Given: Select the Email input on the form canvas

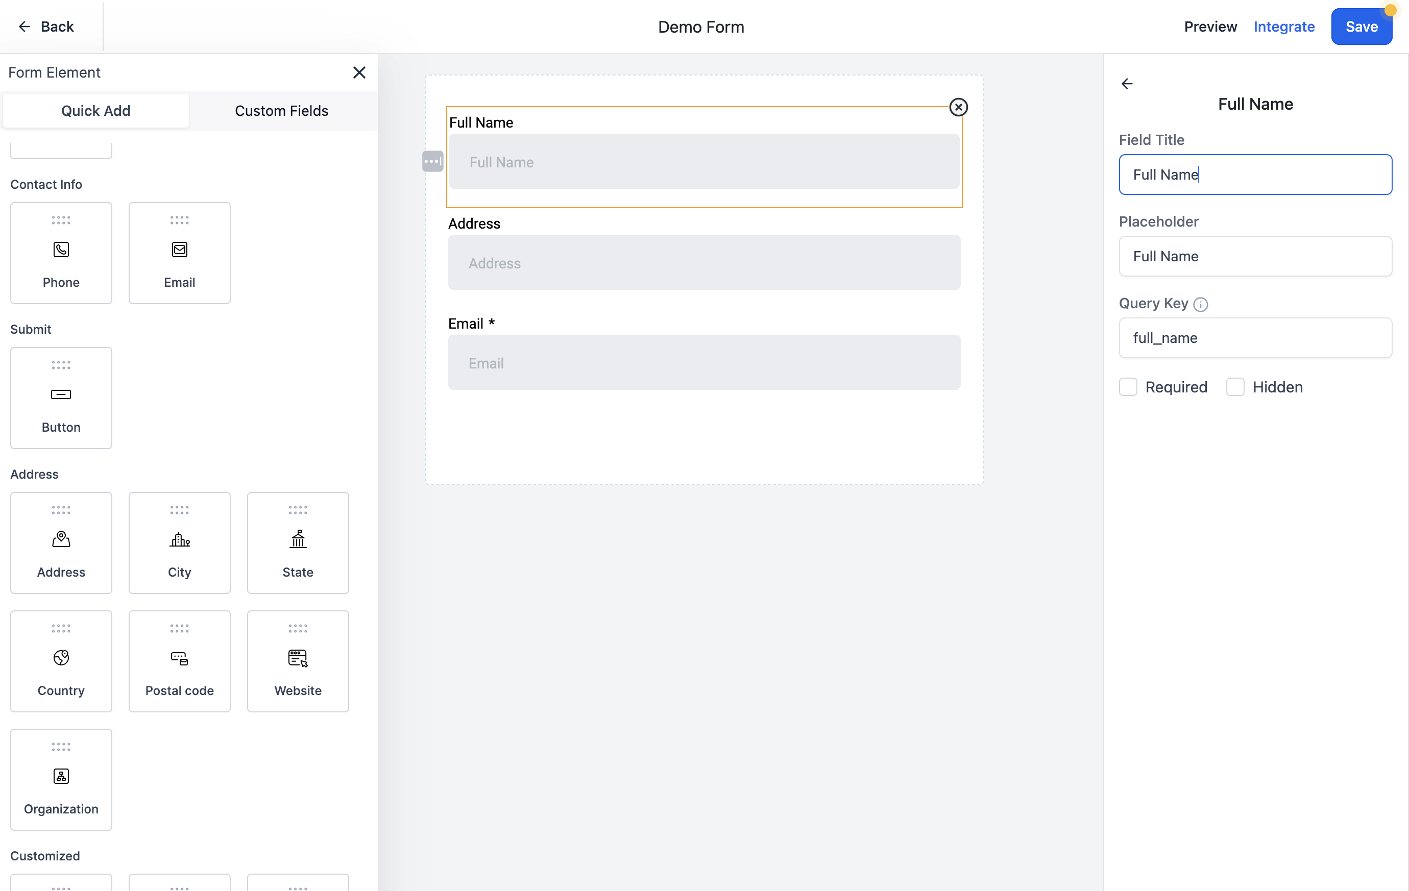Looking at the screenshot, I should point(704,363).
